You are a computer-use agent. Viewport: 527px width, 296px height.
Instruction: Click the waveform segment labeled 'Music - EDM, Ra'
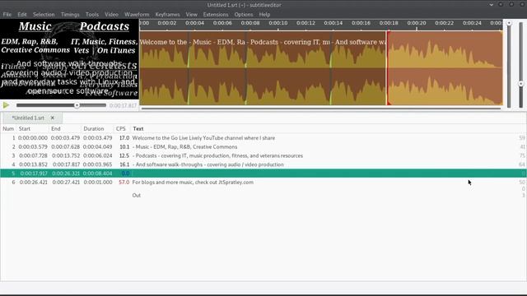point(217,68)
